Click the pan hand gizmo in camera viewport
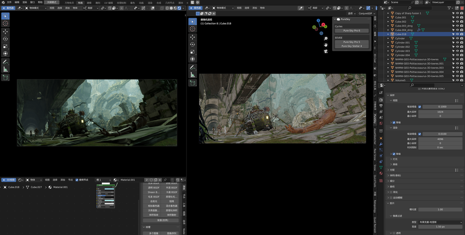 pos(326,45)
